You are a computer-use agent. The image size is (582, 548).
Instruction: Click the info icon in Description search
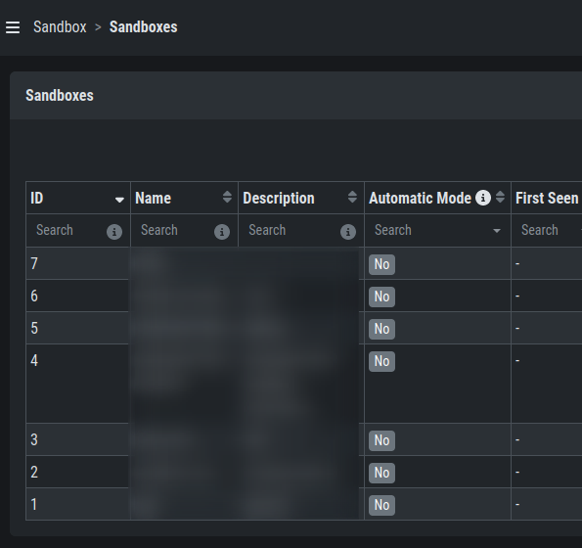(x=348, y=232)
